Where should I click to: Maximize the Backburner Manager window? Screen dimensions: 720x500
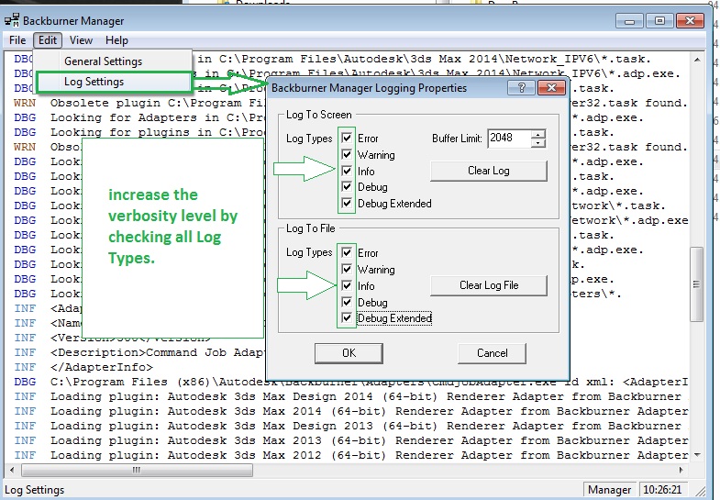659,21
